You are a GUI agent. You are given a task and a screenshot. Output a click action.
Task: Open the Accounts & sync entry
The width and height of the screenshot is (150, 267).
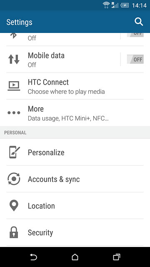(x=75, y=179)
